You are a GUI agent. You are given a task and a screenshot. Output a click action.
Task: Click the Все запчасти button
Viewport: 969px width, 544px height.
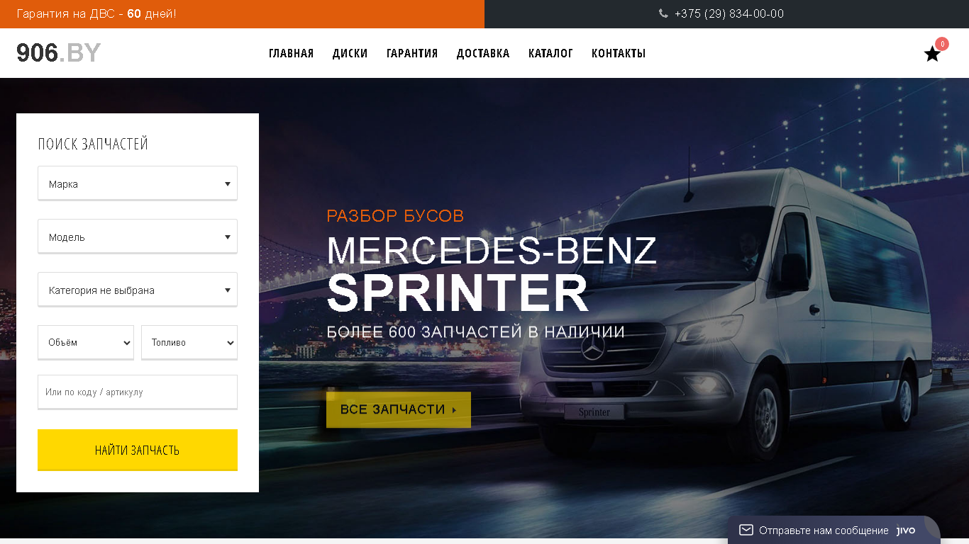(x=399, y=409)
